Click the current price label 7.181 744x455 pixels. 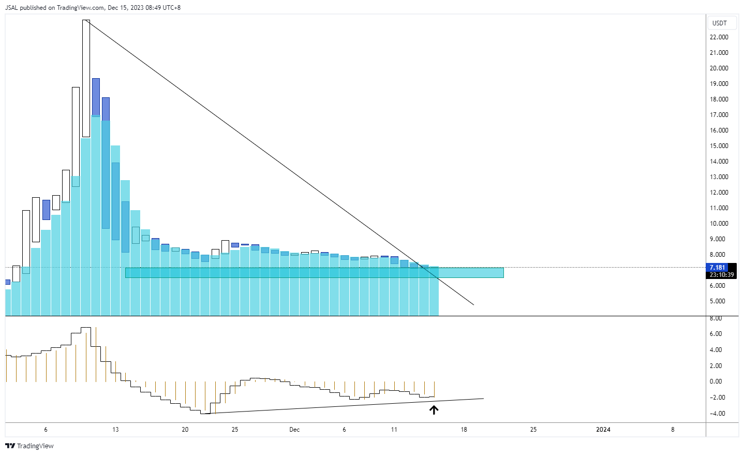coord(717,268)
